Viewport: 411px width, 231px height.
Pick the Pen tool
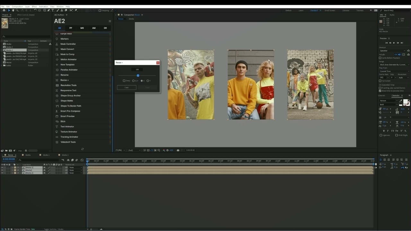pyautogui.click(x=48, y=10)
